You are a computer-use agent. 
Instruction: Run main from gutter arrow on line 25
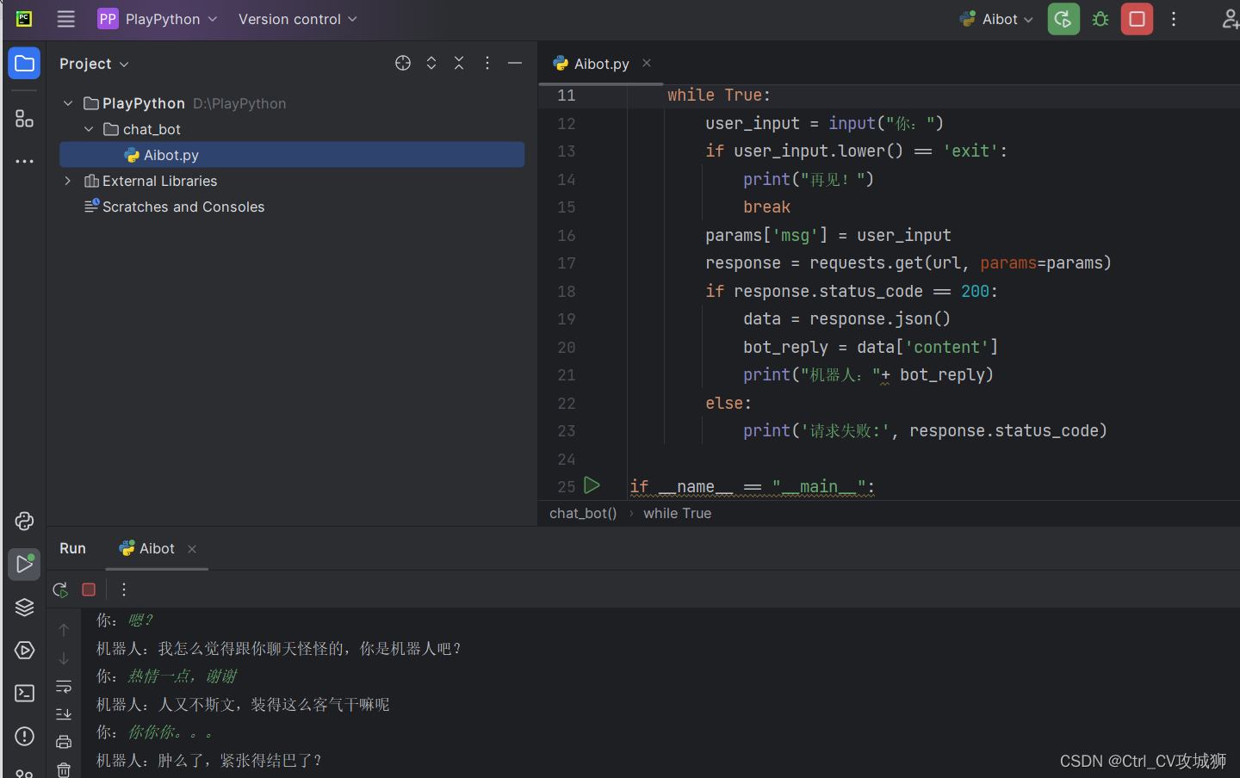click(592, 485)
